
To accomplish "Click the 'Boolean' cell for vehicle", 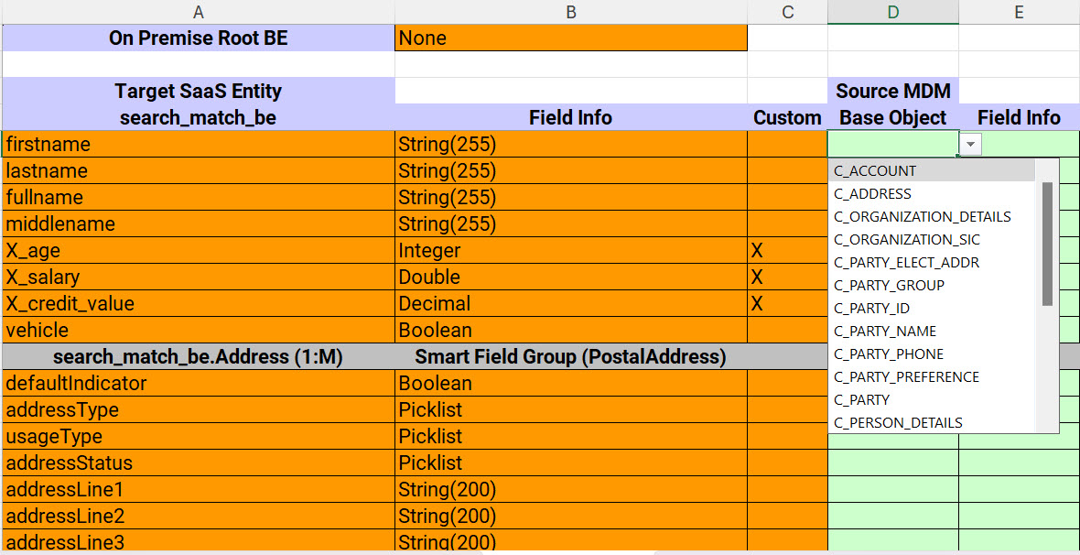I will tap(571, 331).
